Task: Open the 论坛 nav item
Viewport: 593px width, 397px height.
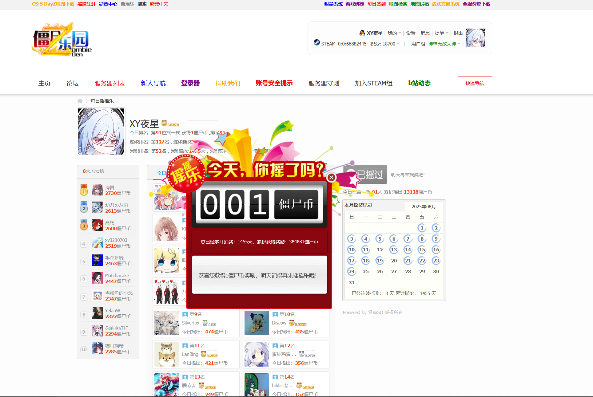Action: [x=73, y=83]
